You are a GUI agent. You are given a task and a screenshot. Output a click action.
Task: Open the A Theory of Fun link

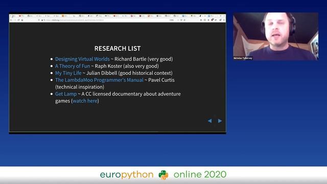click(x=73, y=66)
